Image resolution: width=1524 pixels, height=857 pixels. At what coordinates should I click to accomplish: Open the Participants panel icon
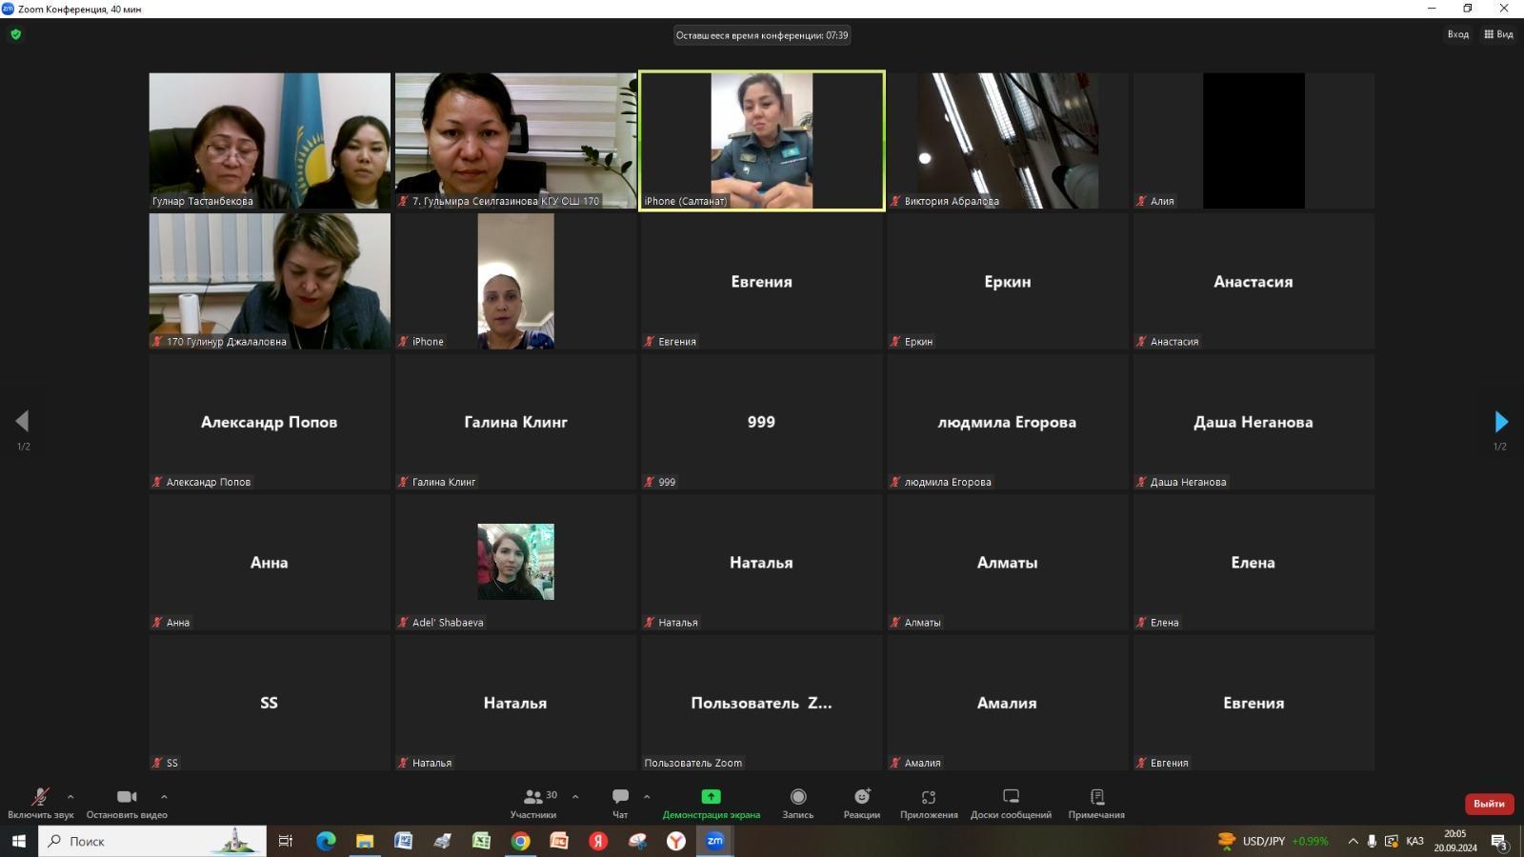click(533, 797)
